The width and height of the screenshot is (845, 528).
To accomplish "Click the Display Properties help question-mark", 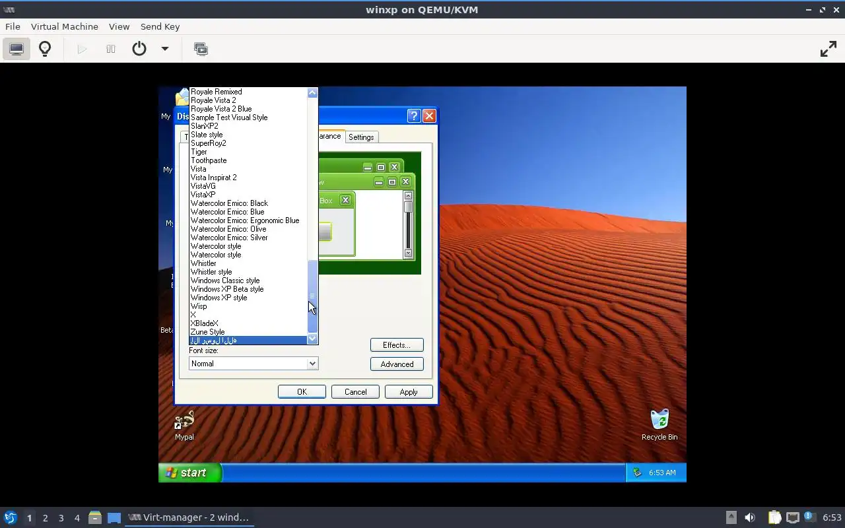I will [x=414, y=116].
